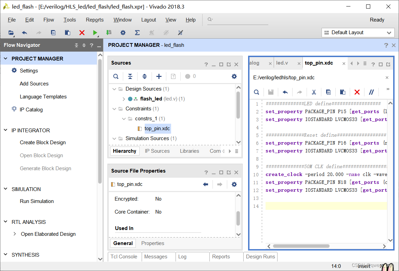Open the Tcl Console tab
This screenshot has width=399, height=271.
point(124,257)
